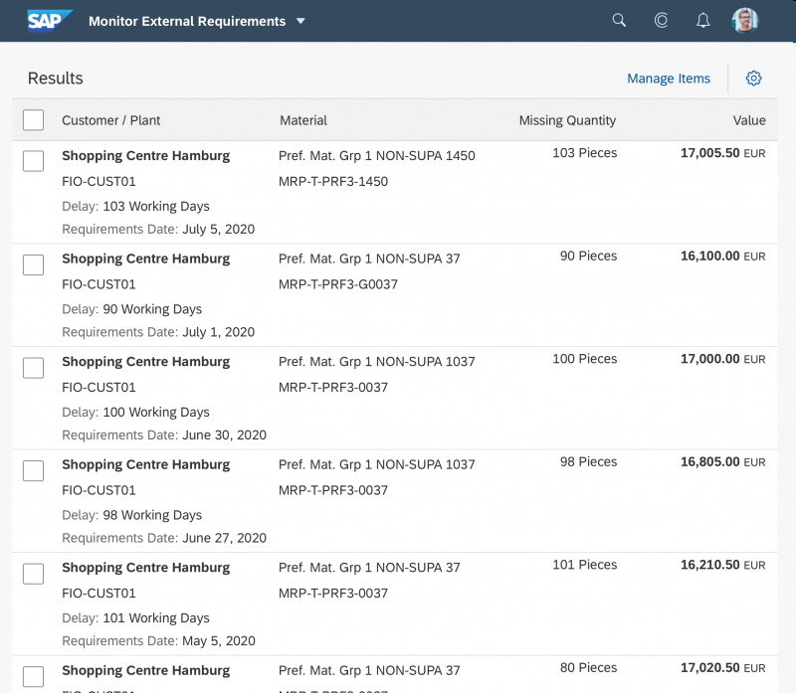Open the search icon in header
The image size is (796, 693).
point(619,20)
